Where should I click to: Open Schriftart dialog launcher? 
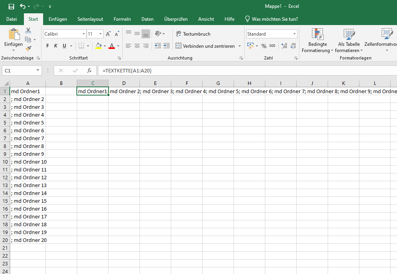pos(119,58)
